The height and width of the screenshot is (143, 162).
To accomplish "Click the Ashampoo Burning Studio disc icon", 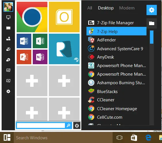I will click(91, 83).
